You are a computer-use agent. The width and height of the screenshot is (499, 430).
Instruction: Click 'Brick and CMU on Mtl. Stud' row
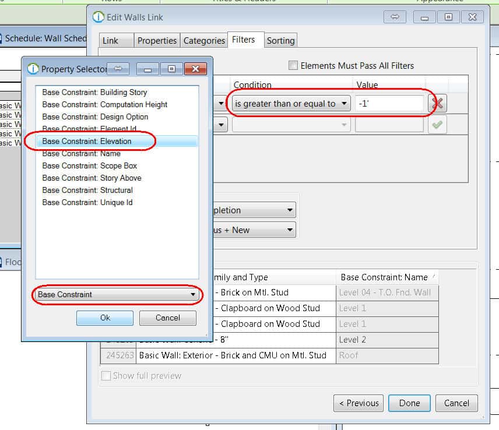tap(236, 355)
